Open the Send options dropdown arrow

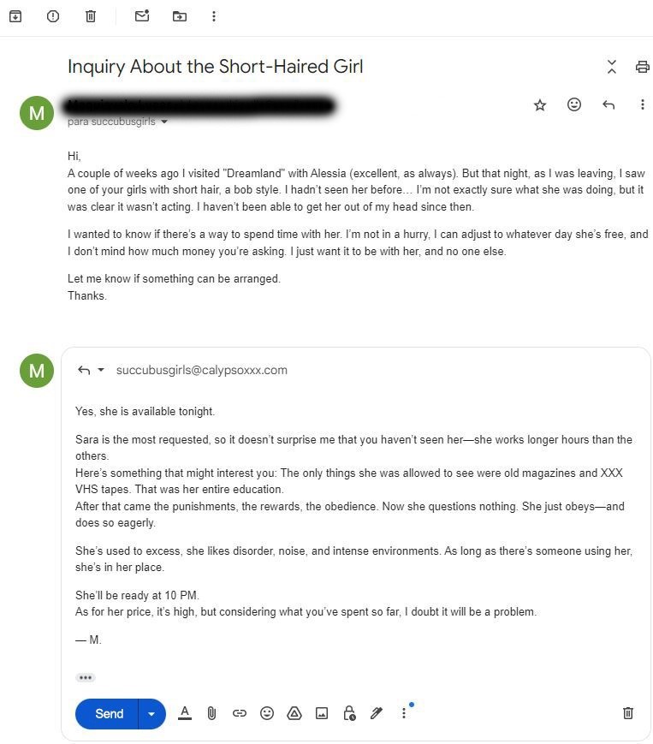click(x=151, y=714)
